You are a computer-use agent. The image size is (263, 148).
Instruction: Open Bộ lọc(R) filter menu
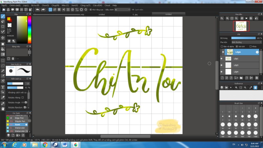pos(35,5)
